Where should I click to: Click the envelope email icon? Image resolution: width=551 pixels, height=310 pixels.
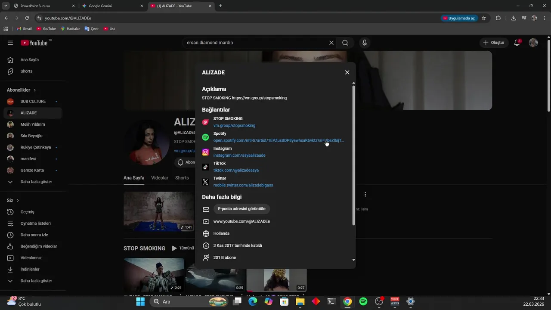(x=206, y=209)
